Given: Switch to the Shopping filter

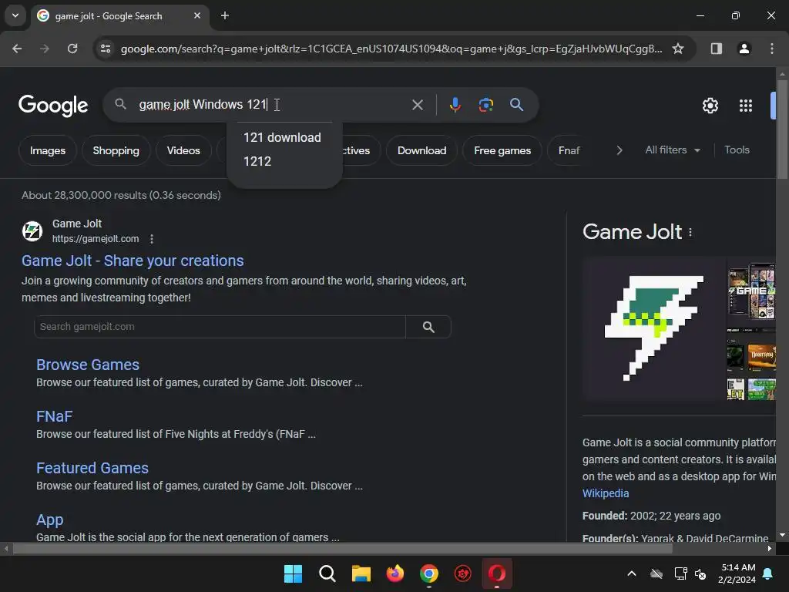Looking at the screenshot, I should tap(116, 150).
